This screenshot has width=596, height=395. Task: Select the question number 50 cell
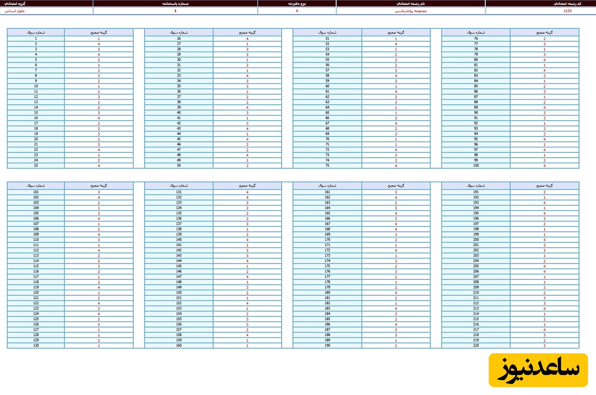click(x=179, y=166)
